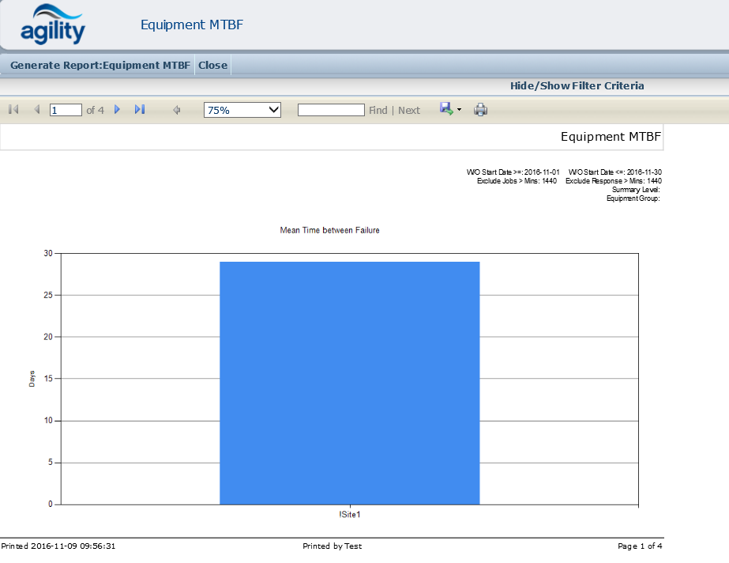The image size is (729, 563).
Task: Click the Find link
Action: 378,111
